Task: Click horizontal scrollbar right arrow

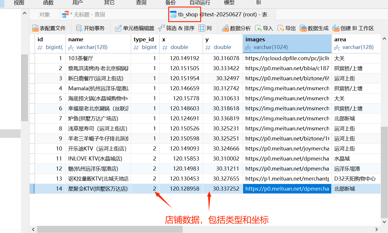Action: (x=377, y=229)
